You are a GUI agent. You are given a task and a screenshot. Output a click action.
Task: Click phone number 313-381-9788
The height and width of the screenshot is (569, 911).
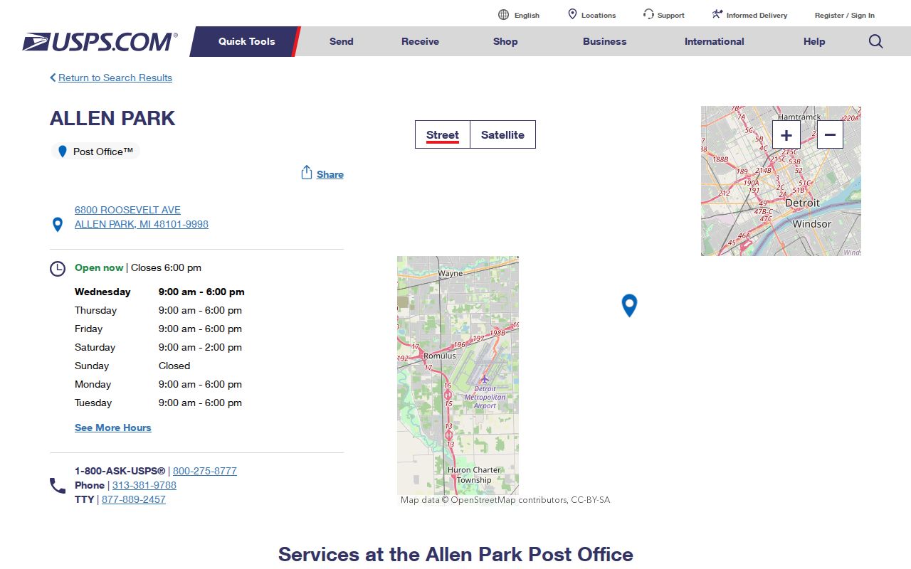pyautogui.click(x=144, y=485)
